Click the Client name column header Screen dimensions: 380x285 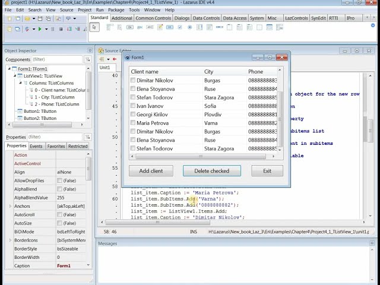(166, 71)
